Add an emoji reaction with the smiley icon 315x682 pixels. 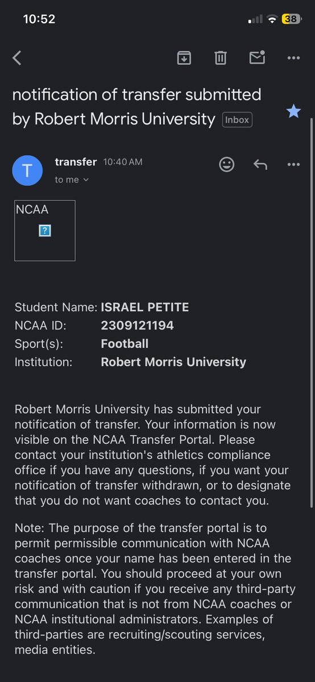pyautogui.click(x=227, y=165)
